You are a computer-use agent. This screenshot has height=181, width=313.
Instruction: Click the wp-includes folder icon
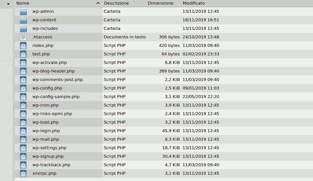23,29
